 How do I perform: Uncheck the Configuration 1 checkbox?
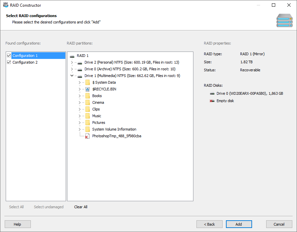tap(9, 55)
